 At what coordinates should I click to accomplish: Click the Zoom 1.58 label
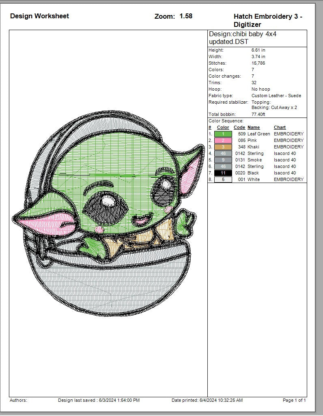click(x=173, y=16)
